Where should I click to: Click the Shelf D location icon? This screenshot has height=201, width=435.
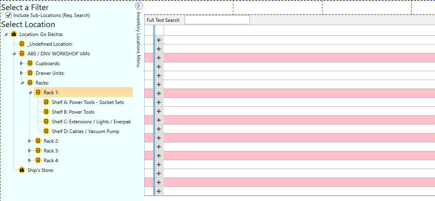[46, 131]
